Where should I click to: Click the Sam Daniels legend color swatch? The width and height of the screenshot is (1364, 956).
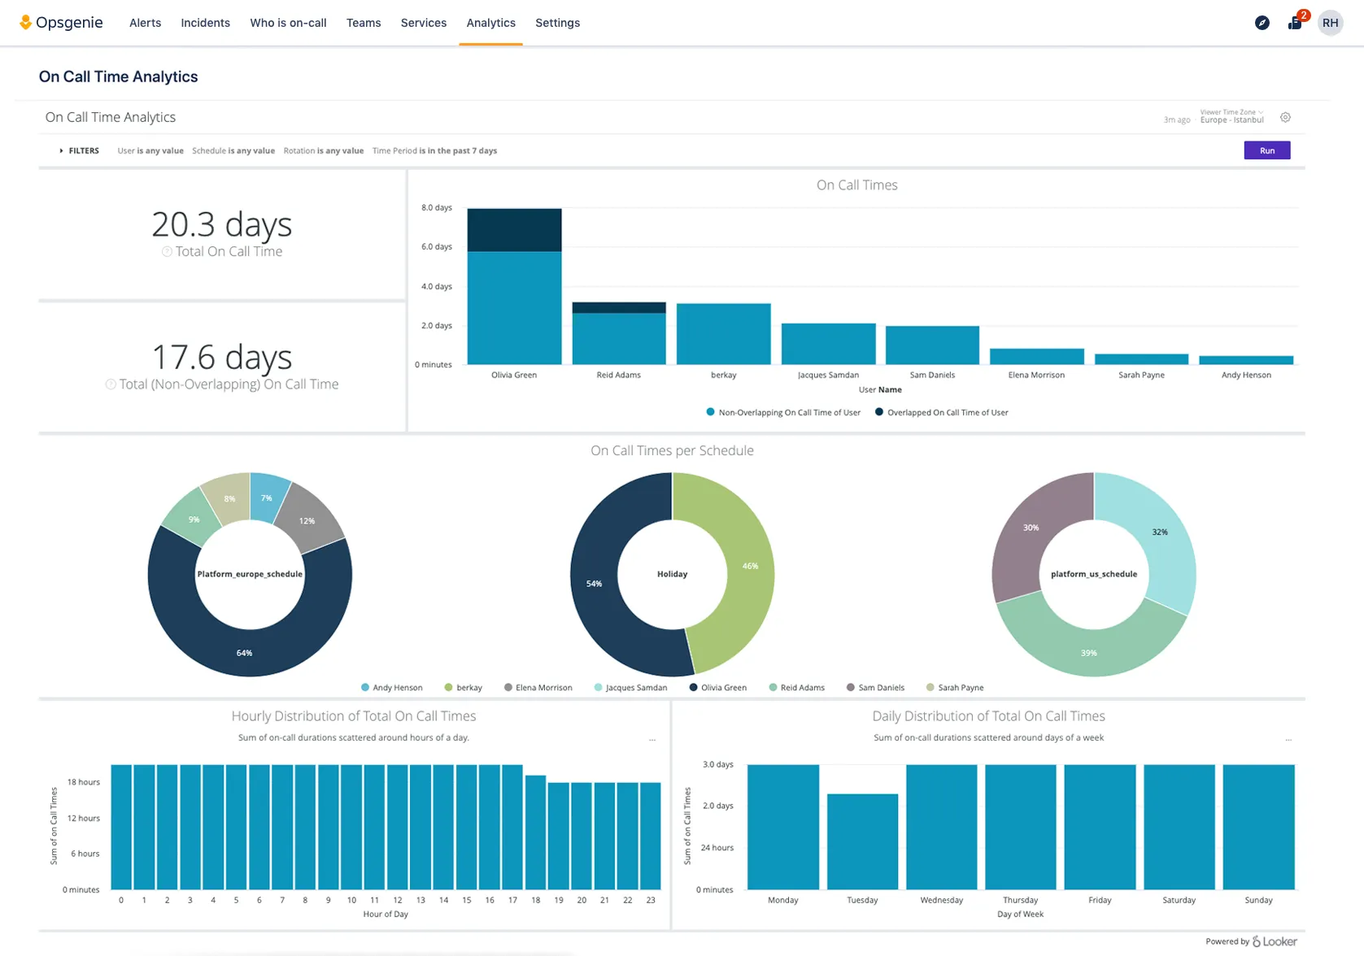pos(851,688)
